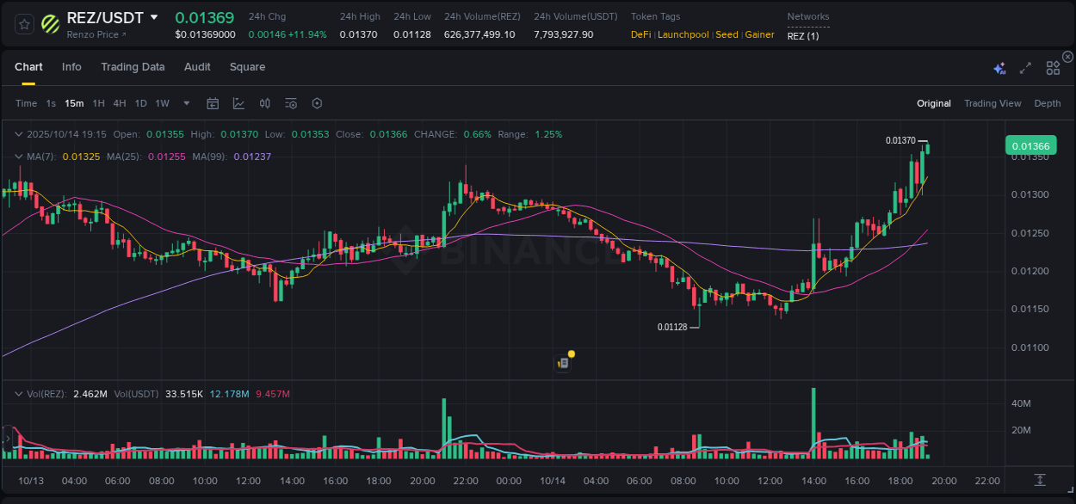Collapse the Vol(REZ) volume panel chevron
Image resolution: width=1076 pixels, height=504 pixels.
click(18, 393)
